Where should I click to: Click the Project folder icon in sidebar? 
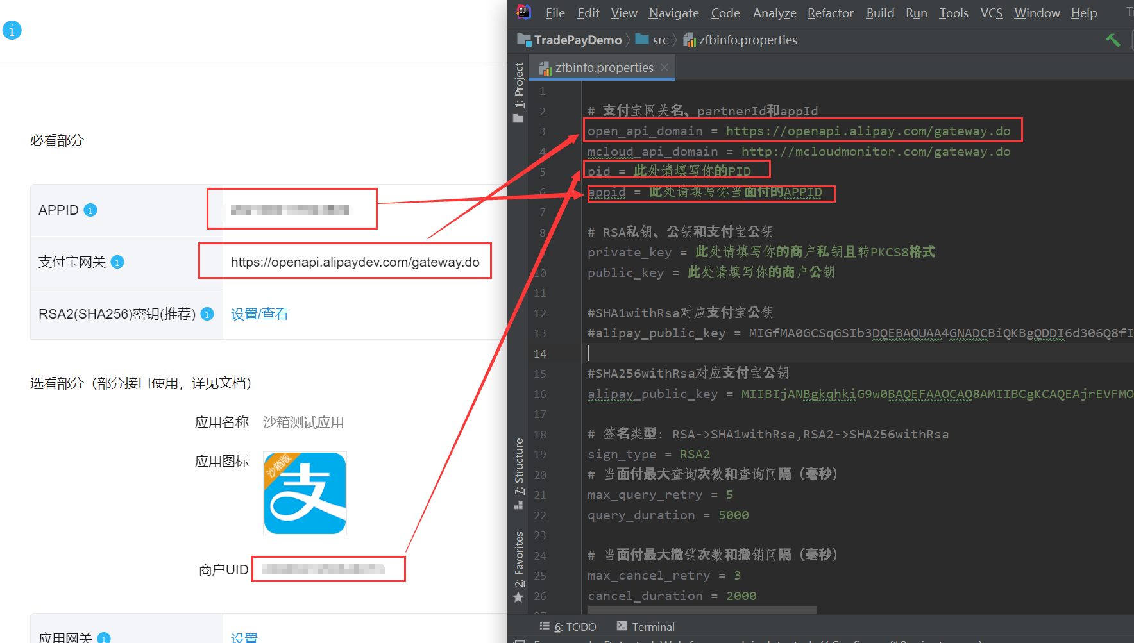[518, 119]
